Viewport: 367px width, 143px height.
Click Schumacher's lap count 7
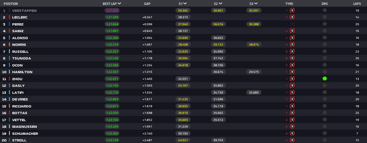point(357,133)
